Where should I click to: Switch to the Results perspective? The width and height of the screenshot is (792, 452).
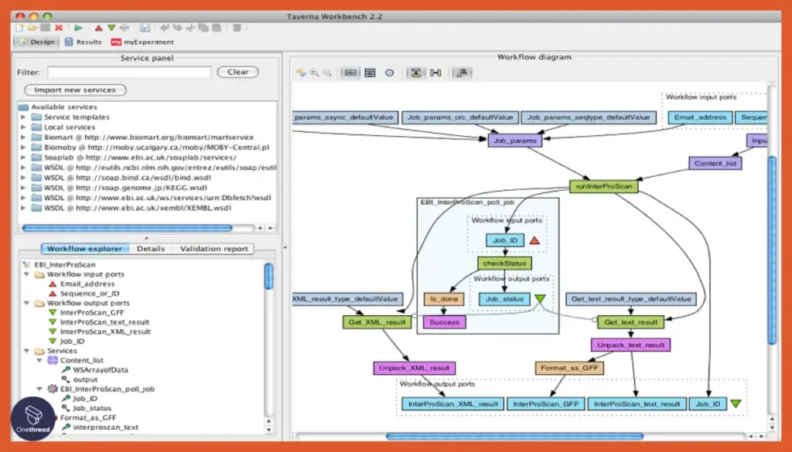click(83, 42)
